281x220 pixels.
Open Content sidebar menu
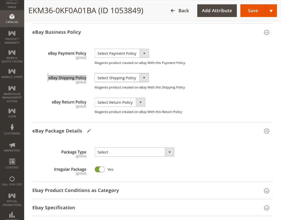click(x=12, y=164)
